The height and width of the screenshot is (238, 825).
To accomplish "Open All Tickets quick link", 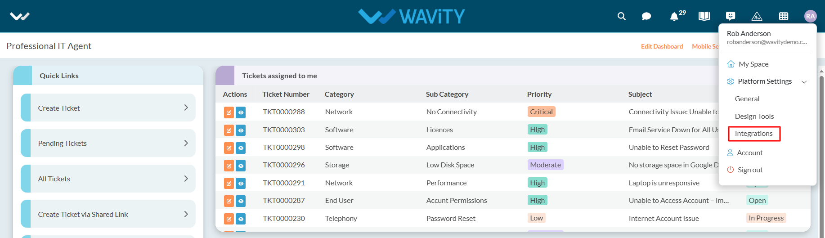I will 108,179.
